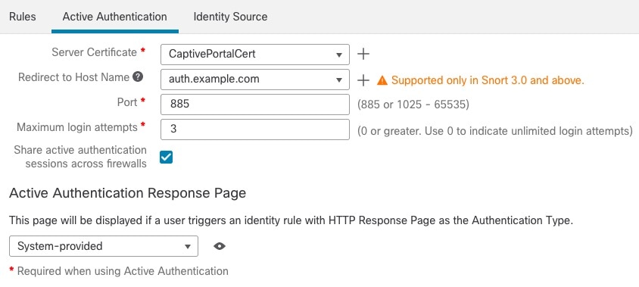The height and width of the screenshot is (287, 639).
Task: Expand the auth.example.com host name dropdown
Action: 338,80
